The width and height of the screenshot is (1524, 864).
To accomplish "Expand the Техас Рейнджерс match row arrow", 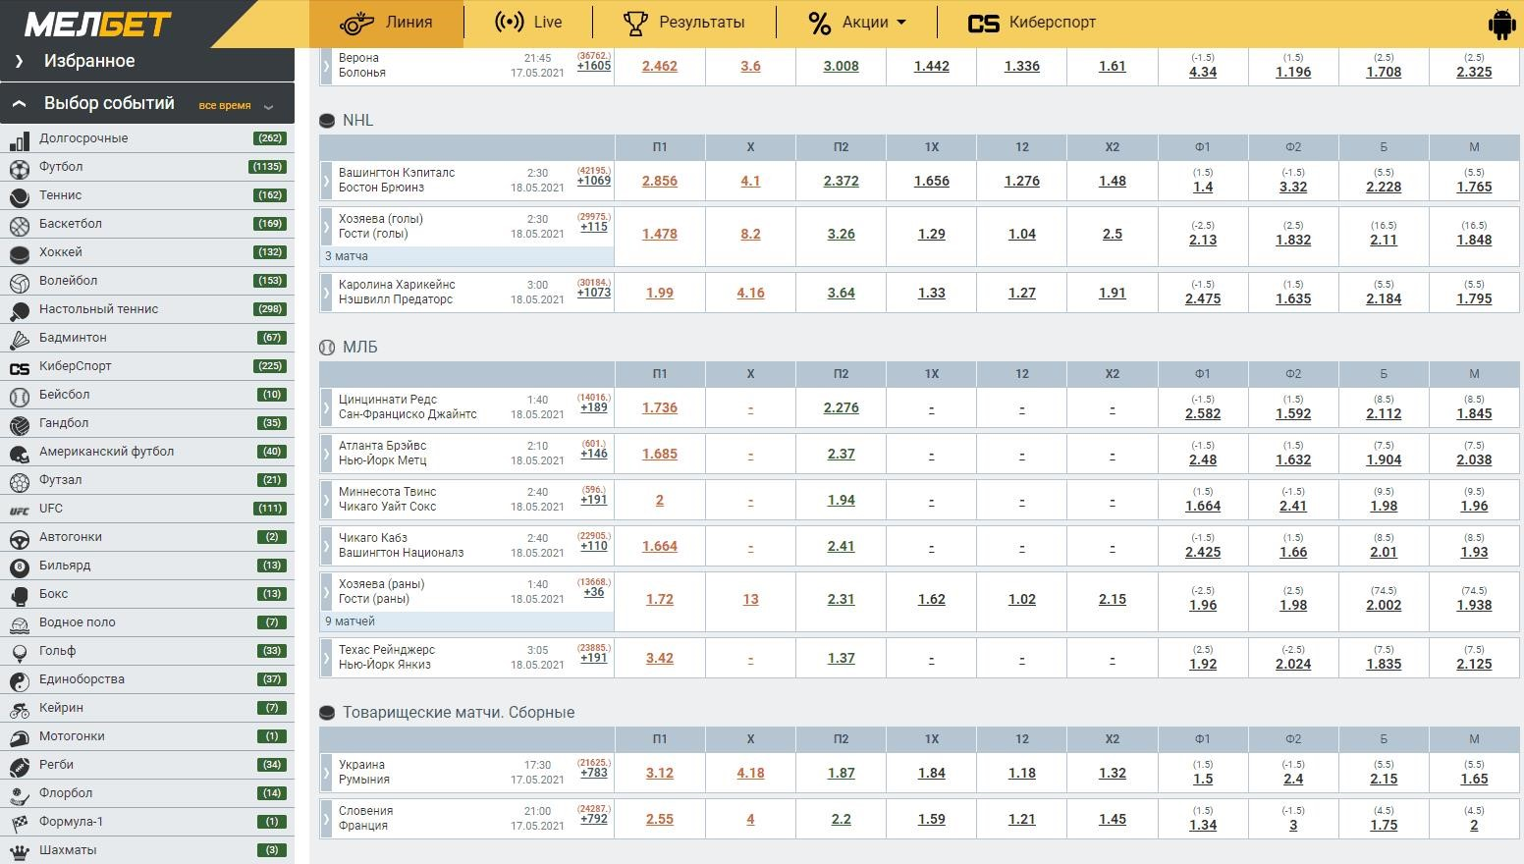I will click(326, 658).
